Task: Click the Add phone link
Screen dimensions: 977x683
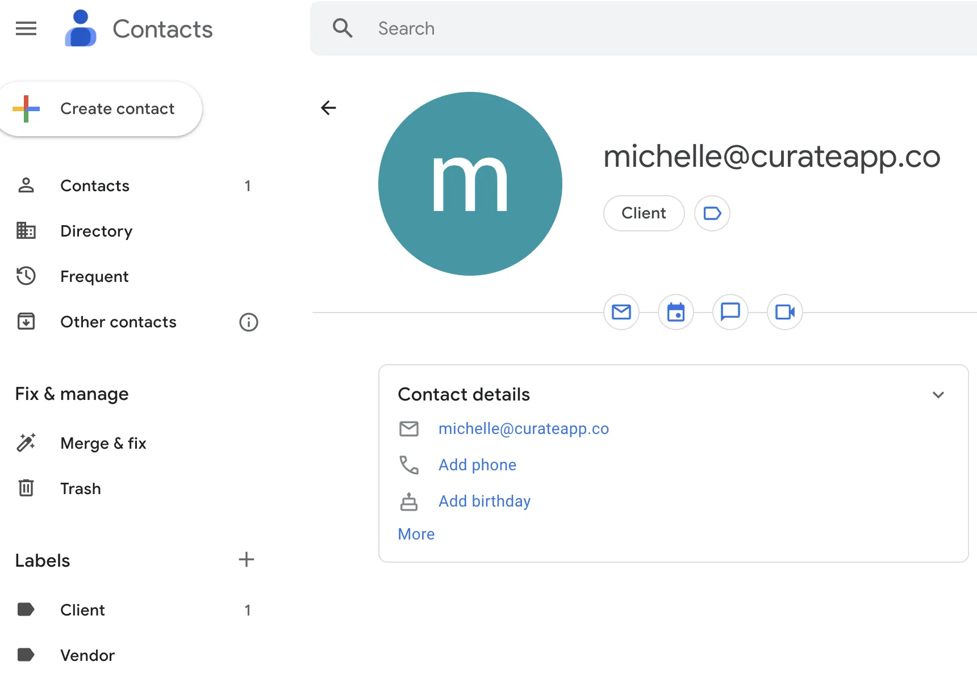Action: [x=477, y=465]
